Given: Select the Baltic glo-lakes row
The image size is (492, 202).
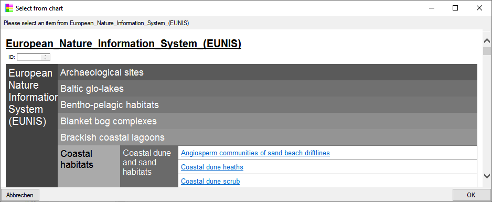Looking at the screenshot, I should click(x=268, y=89).
